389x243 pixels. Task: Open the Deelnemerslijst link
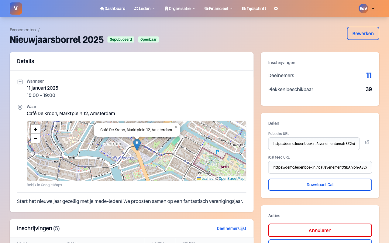tap(231, 228)
